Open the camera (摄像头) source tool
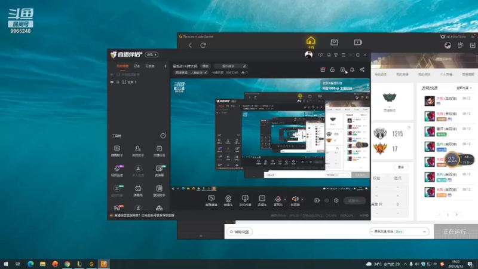The height and width of the screenshot is (269, 478). click(228, 199)
